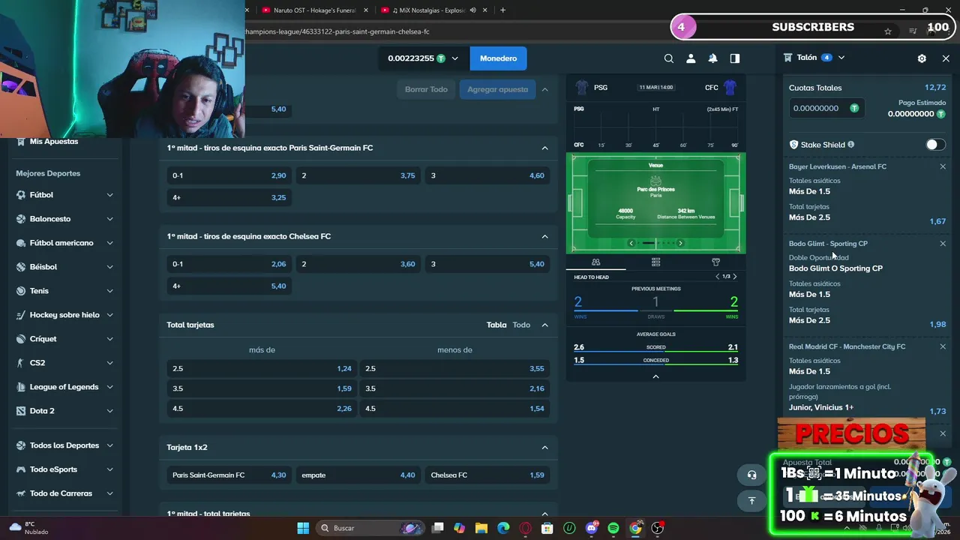The image size is (960, 540).
Task: Remove Bayer Leverkusen - Arsenal FC selection
Action: coord(943,166)
